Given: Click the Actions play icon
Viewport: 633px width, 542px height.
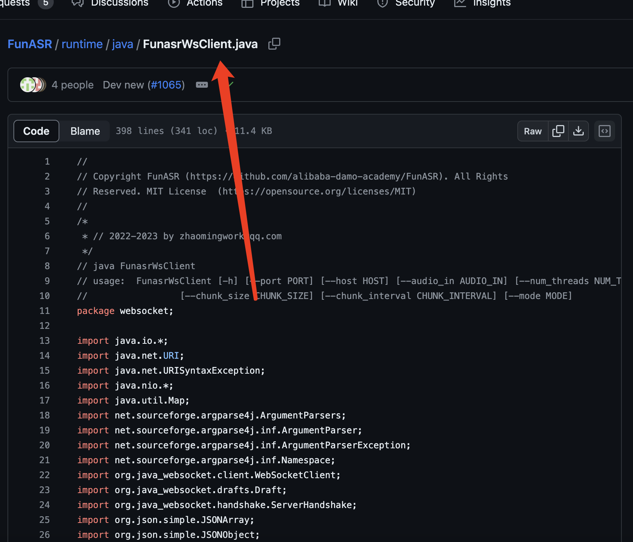Looking at the screenshot, I should [x=174, y=3].
